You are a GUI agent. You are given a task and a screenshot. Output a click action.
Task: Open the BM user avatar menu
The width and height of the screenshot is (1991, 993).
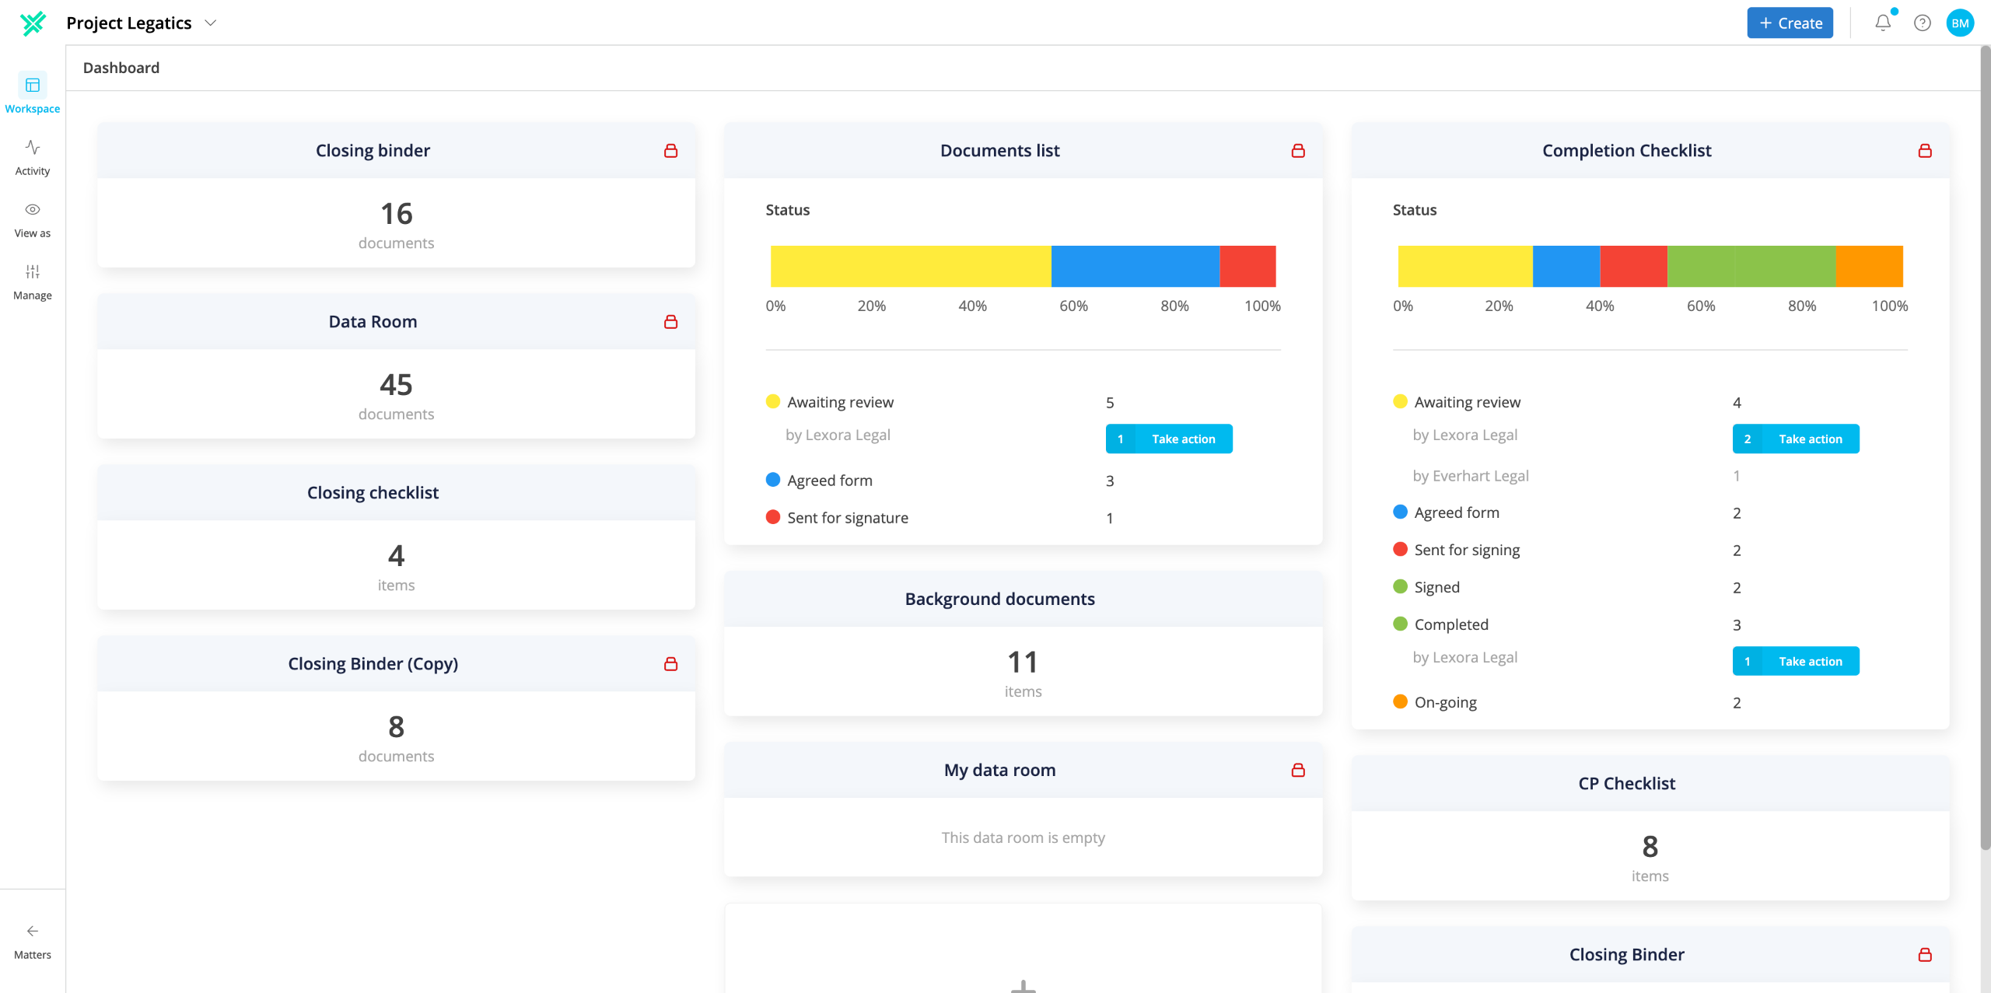click(x=1960, y=23)
